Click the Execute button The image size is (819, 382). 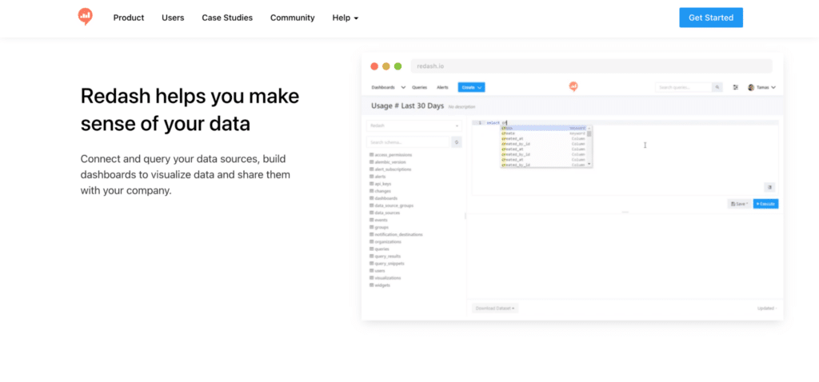coord(765,204)
